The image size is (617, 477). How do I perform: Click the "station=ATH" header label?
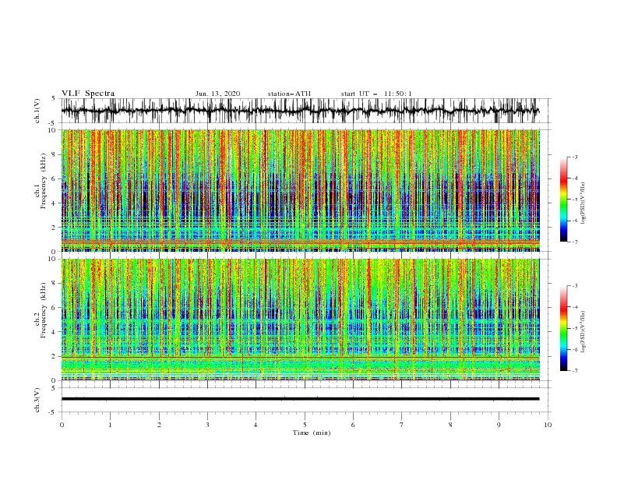pyautogui.click(x=289, y=94)
